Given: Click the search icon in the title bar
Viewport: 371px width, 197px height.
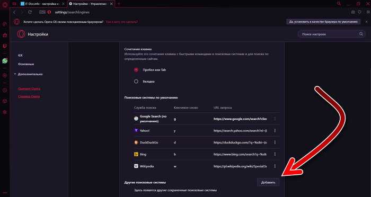Looking at the screenshot, I should pyautogui.click(x=339, y=4).
